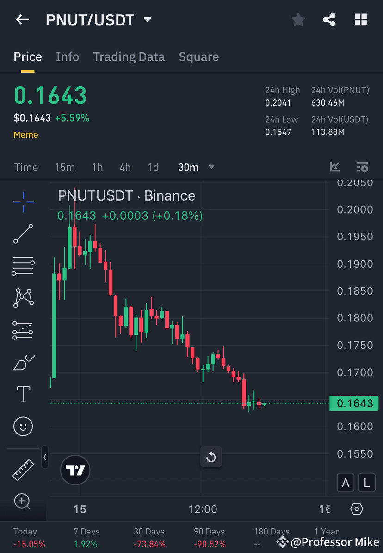Open the Info tab

click(68, 57)
